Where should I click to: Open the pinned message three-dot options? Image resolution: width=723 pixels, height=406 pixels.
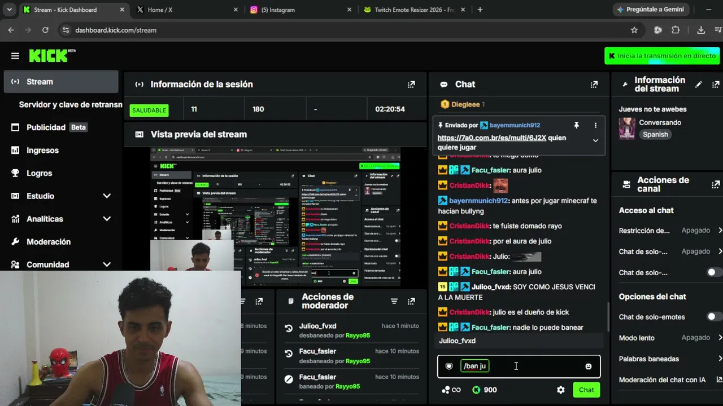tap(595, 125)
